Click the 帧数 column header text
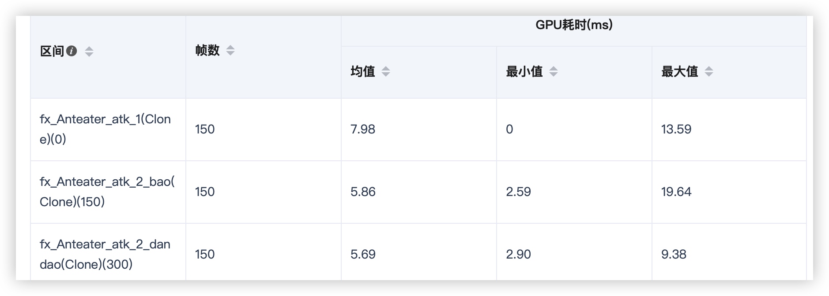This screenshot has height=296, width=829. pyautogui.click(x=207, y=50)
